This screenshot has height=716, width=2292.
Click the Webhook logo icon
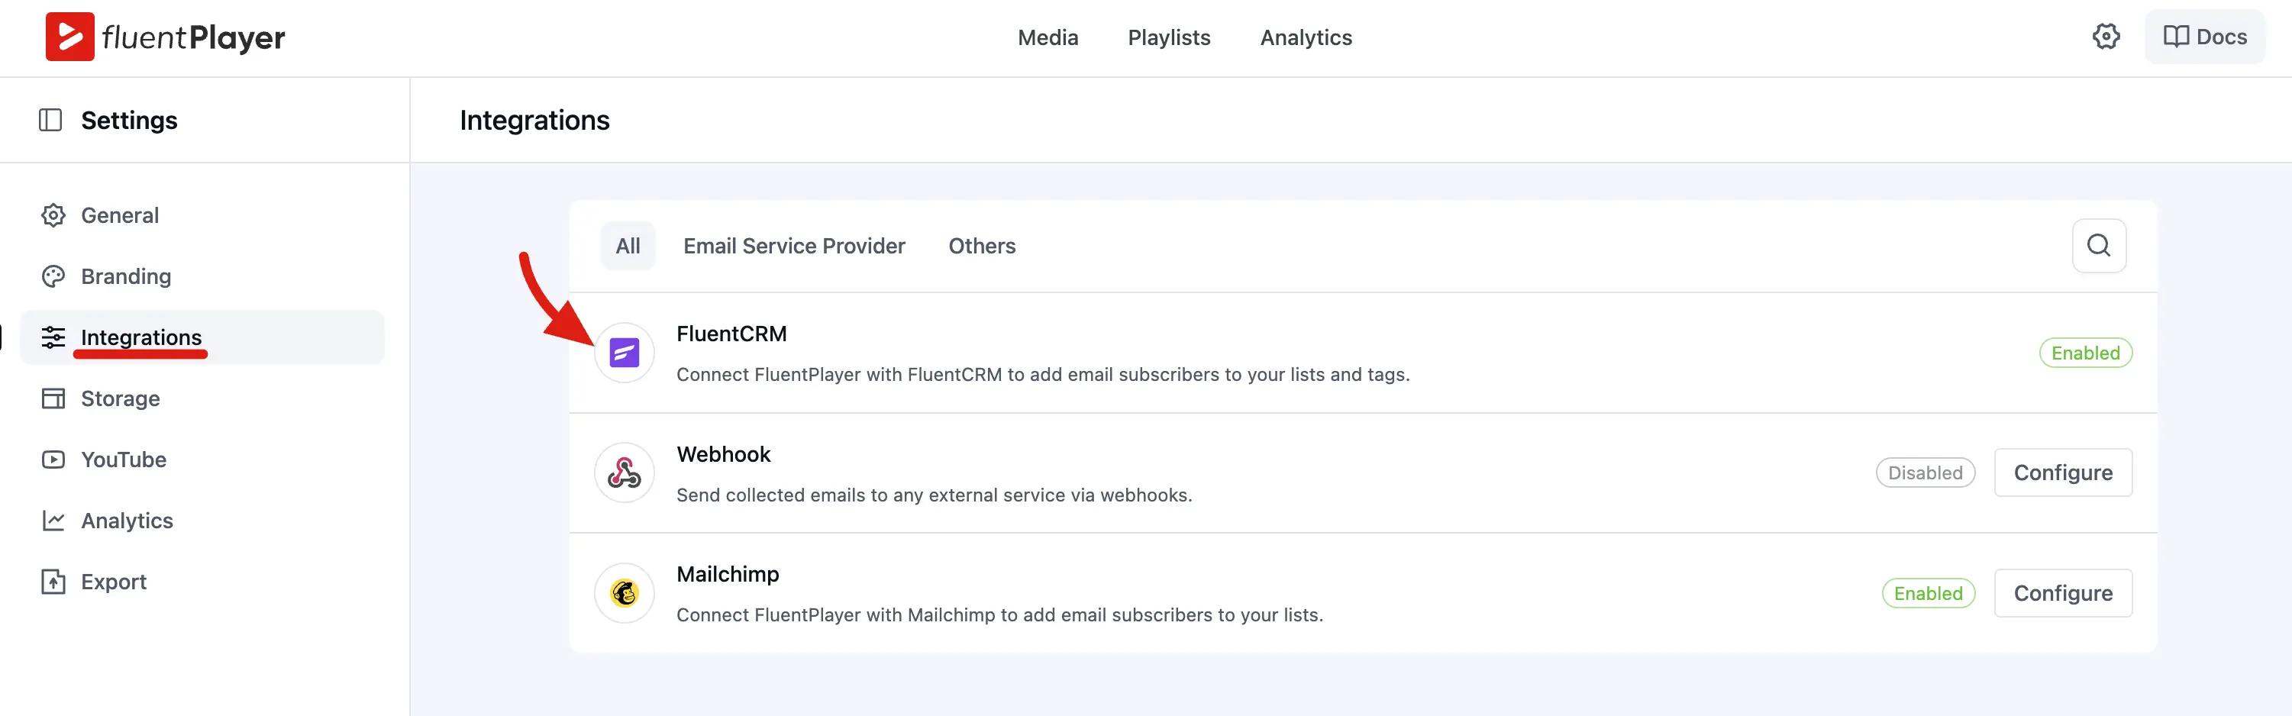point(624,473)
